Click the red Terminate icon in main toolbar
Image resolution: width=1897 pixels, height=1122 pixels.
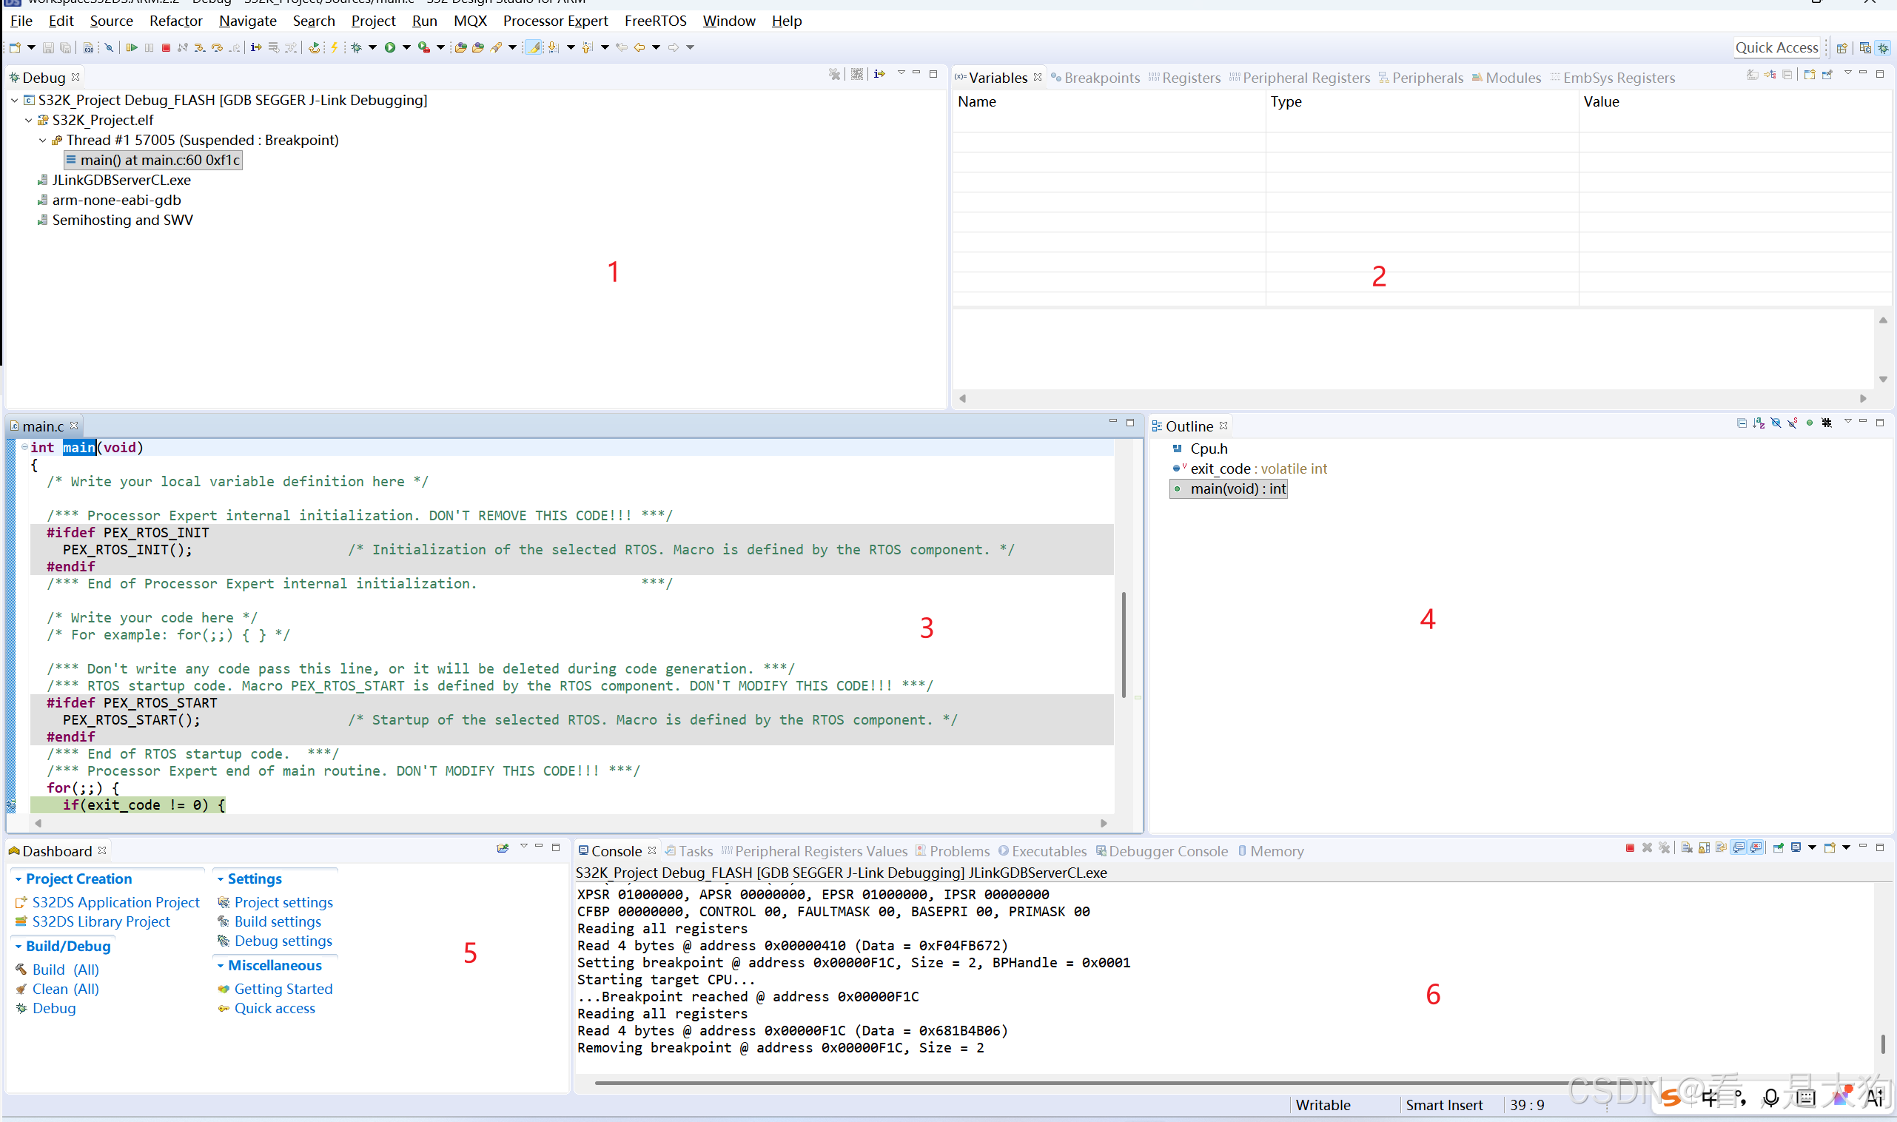pos(166,47)
